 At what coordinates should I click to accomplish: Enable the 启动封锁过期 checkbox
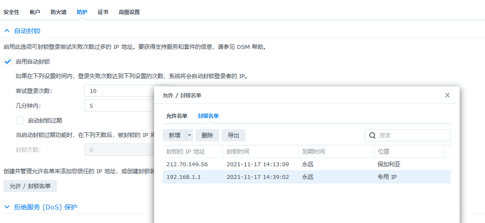(20, 120)
